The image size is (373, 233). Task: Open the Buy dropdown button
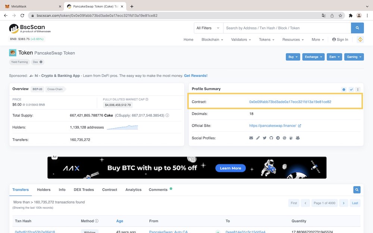(x=293, y=57)
